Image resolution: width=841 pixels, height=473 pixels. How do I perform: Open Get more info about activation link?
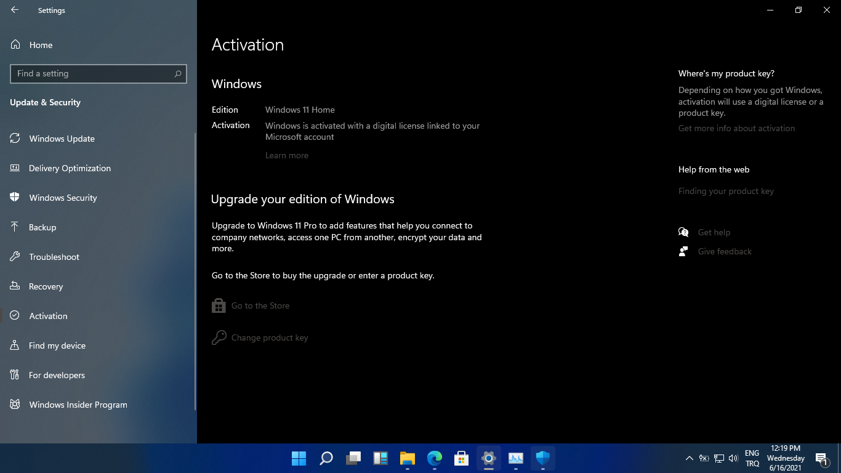coord(736,128)
